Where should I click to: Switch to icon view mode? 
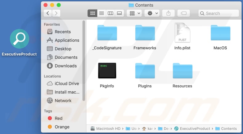tap(92, 13)
